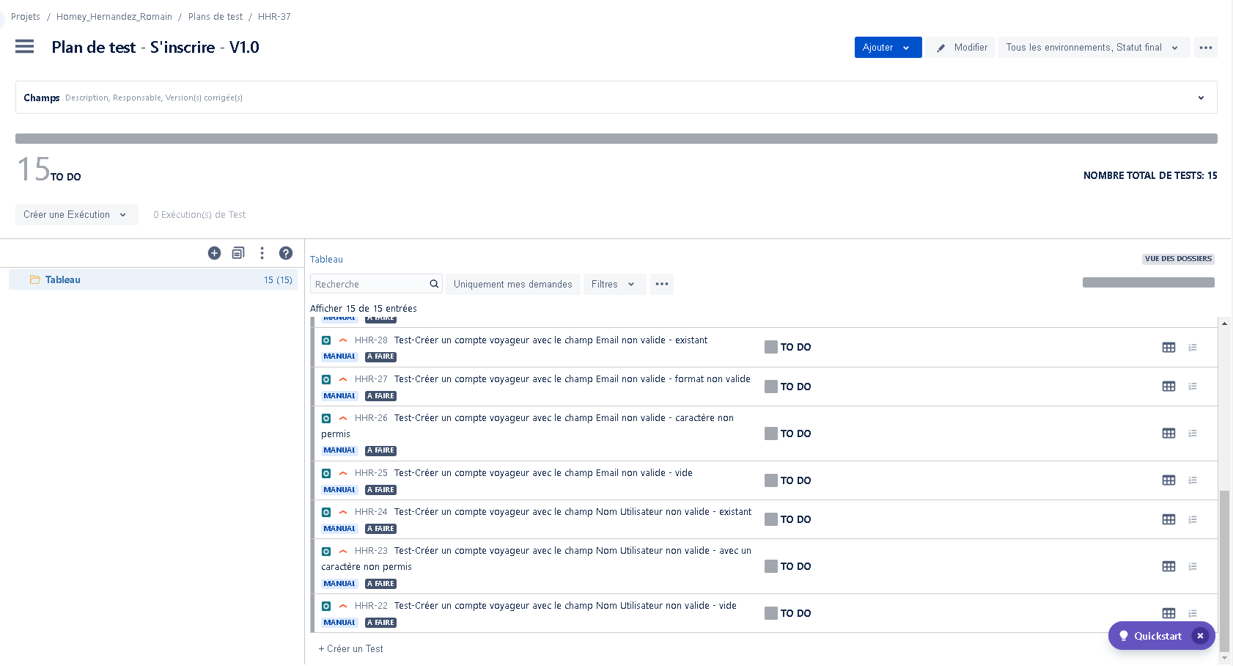Select the Tableau folder in tree
The width and height of the screenshot is (1233, 666).
pyautogui.click(x=63, y=279)
